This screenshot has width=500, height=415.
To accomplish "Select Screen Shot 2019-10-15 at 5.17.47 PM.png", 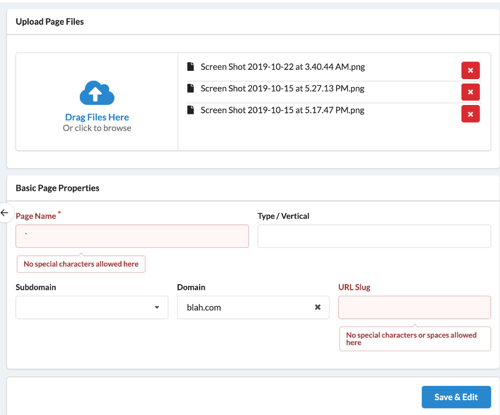I will point(282,110).
